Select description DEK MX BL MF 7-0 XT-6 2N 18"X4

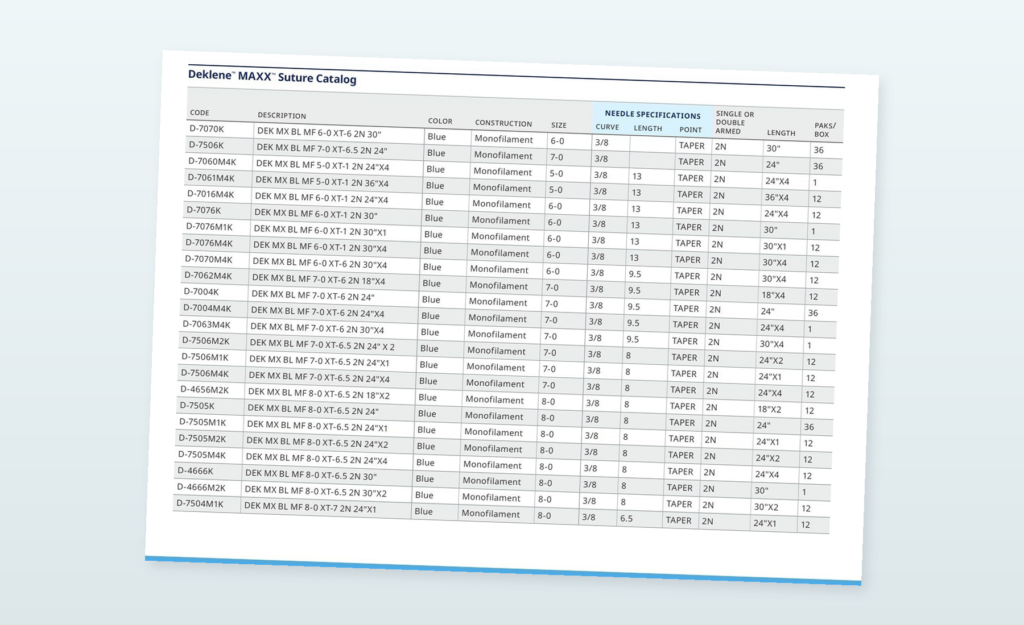[x=319, y=280]
